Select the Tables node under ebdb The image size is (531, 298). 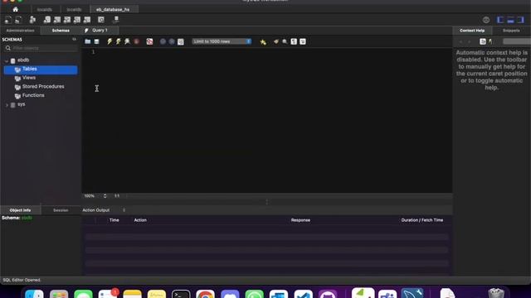(41, 70)
